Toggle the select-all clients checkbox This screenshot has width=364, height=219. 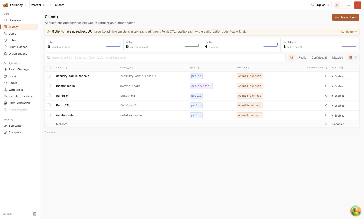[x=49, y=67]
